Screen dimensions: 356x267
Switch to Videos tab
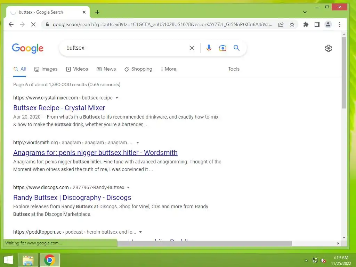(x=77, y=69)
